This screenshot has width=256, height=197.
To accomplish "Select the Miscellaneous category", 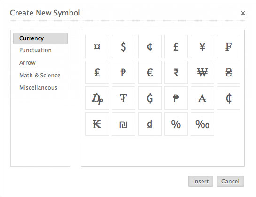I will point(38,88).
